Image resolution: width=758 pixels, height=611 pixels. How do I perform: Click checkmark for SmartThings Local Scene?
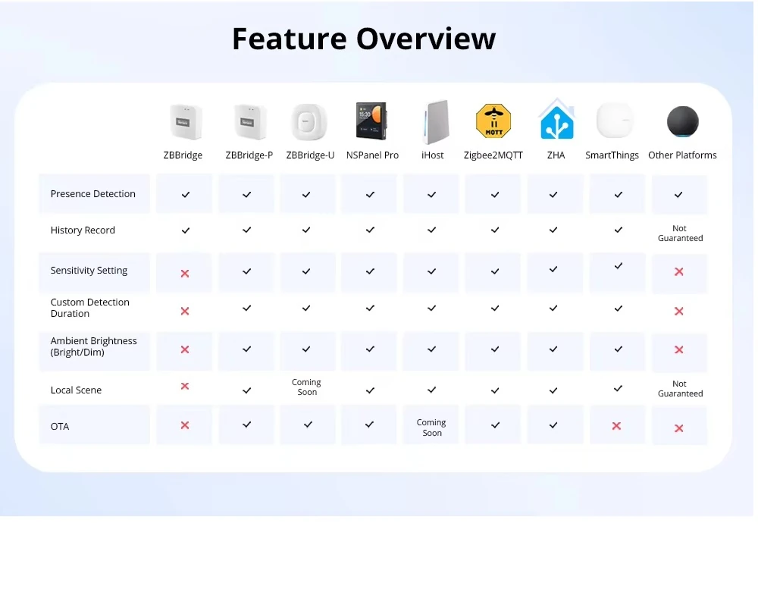pyautogui.click(x=619, y=389)
